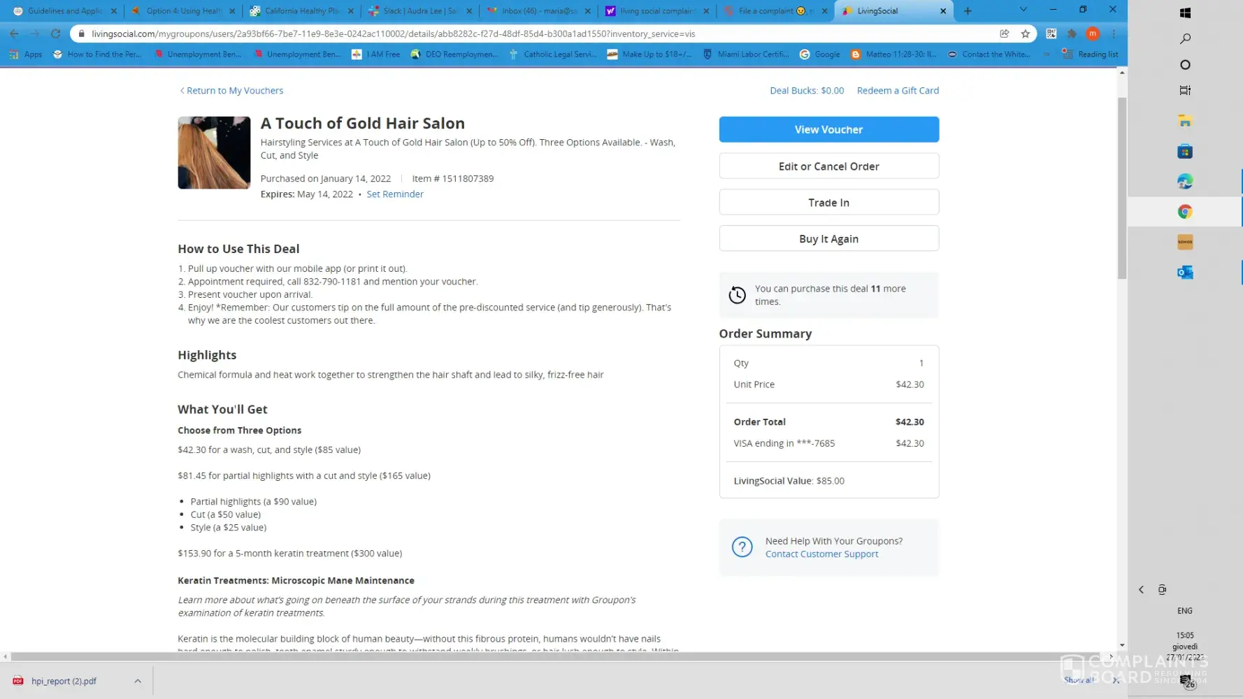Open the Reading list panel

click(x=1090, y=55)
